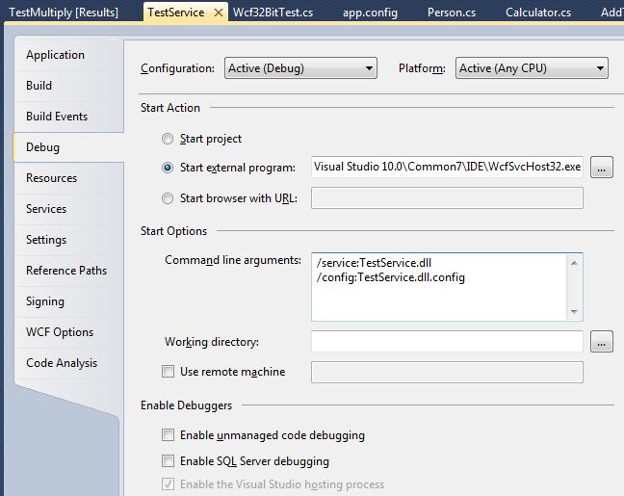624x496 pixels.
Task: Open the Settings properties page
Action: point(46,240)
